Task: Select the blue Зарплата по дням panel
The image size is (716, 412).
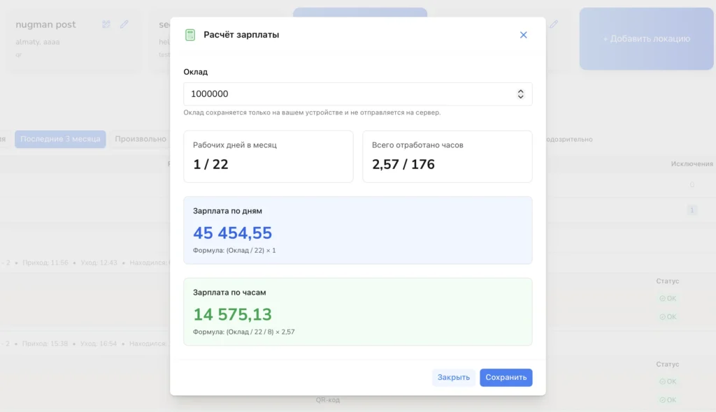Action: click(x=357, y=230)
